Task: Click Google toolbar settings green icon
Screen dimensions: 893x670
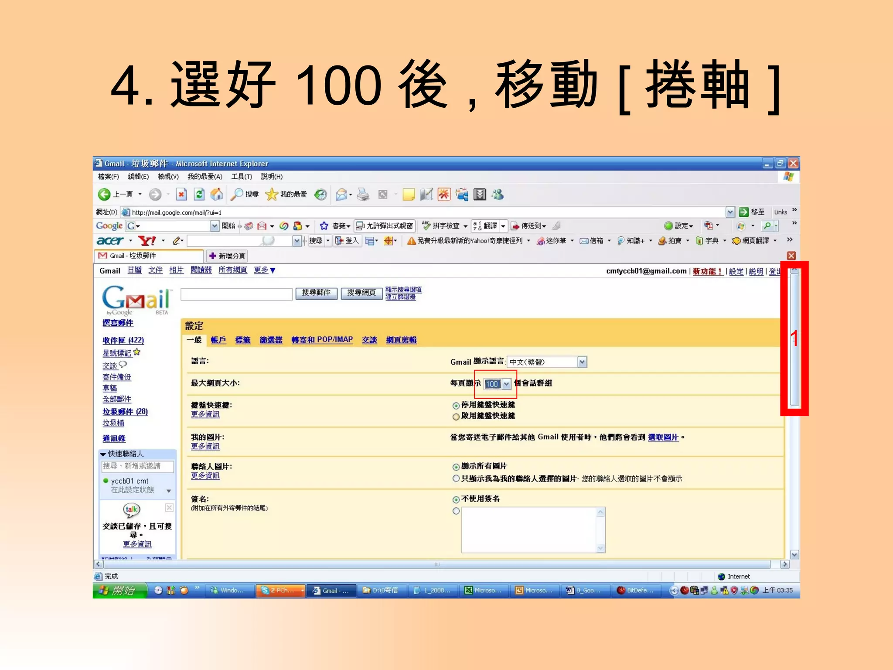Action: (x=668, y=226)
